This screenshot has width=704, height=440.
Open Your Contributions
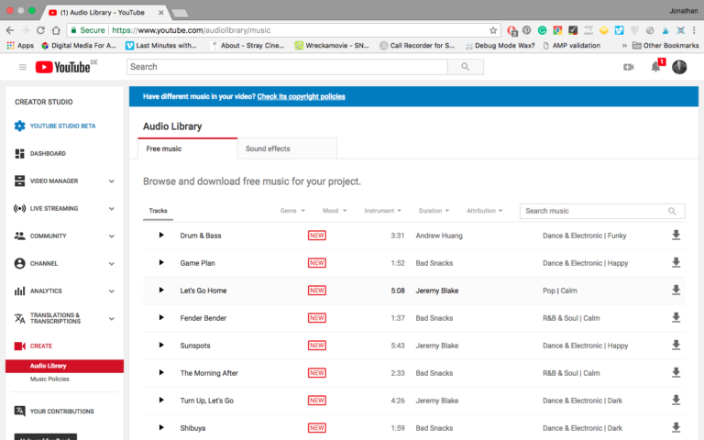point(62,412)
